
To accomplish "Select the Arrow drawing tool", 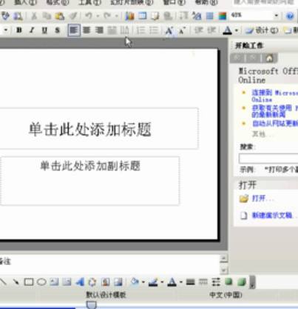I will [x=16, y=282].
